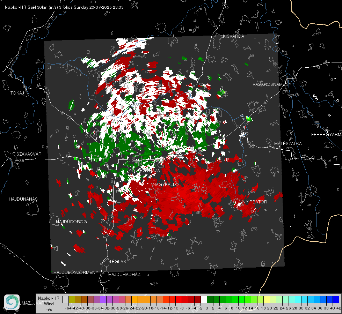Click the m/s unit label in the legend
Image resolution: width=342 pixels, height=314 pixels.
pyautogui.click(x=49, y=309)
